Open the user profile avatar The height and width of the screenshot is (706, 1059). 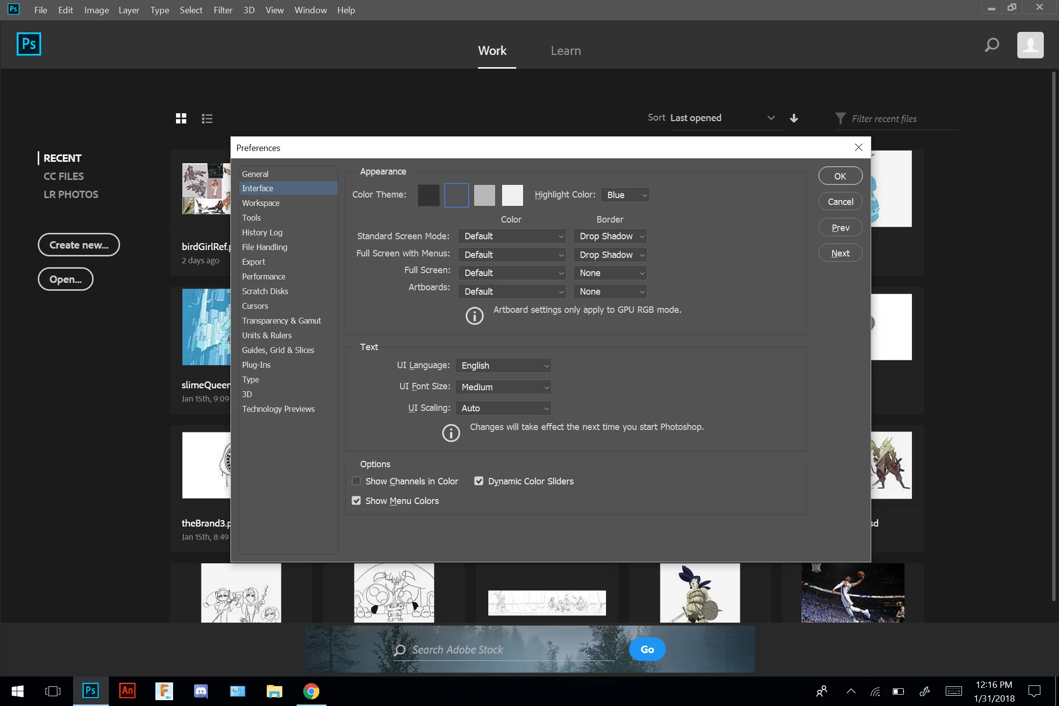1030,45
